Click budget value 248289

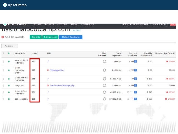(x=171, y=99)
